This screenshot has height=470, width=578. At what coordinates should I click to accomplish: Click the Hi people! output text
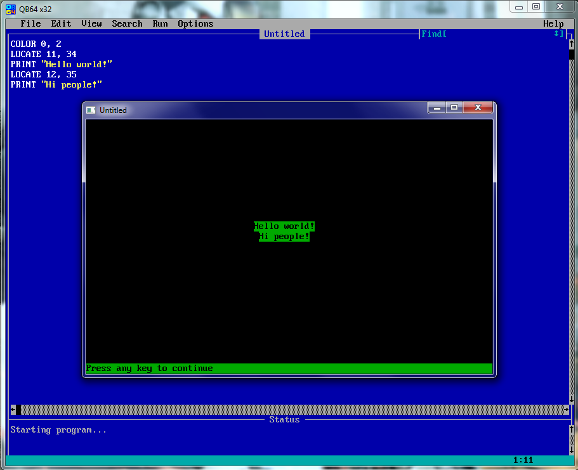pyautogui.click(x=284, y=237)
